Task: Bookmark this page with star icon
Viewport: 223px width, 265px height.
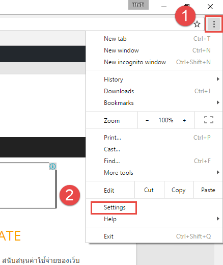Action: pyautogui.click(x=197, y=24)
